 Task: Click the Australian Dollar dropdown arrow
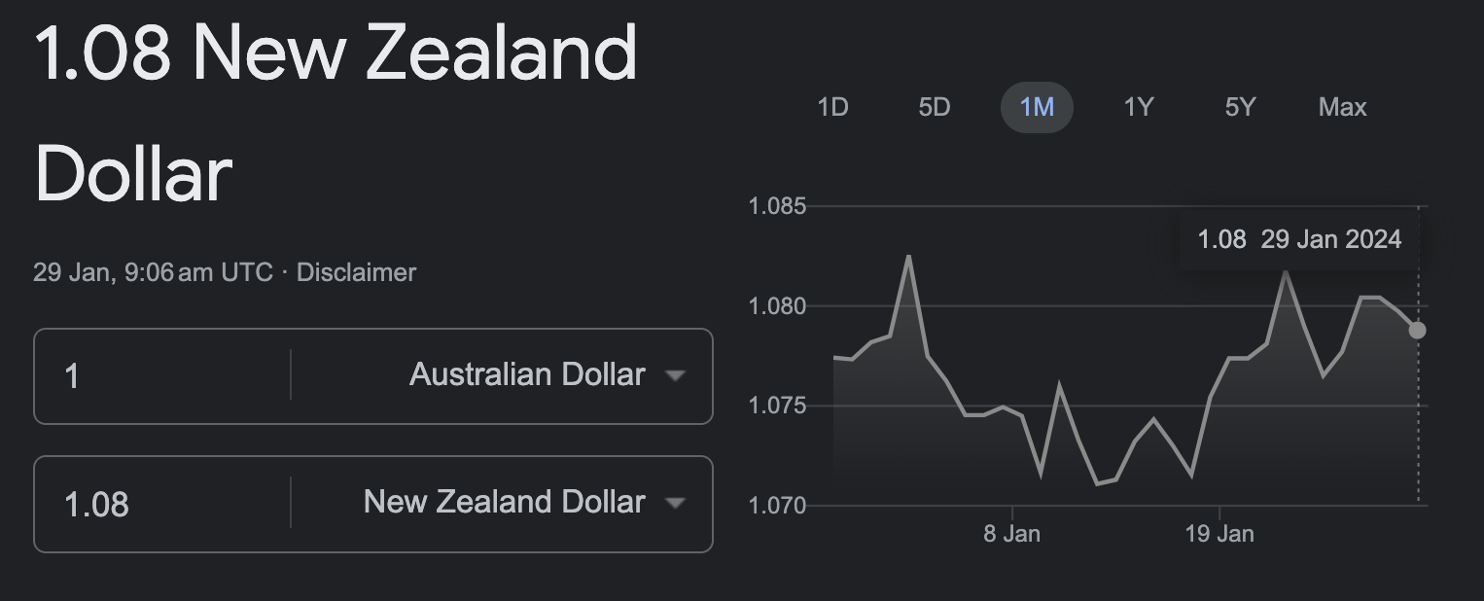coord(675,376)
